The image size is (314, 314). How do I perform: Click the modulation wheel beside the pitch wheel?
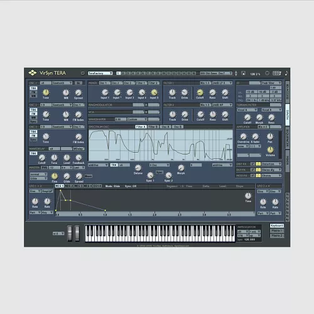coord(77,233)
